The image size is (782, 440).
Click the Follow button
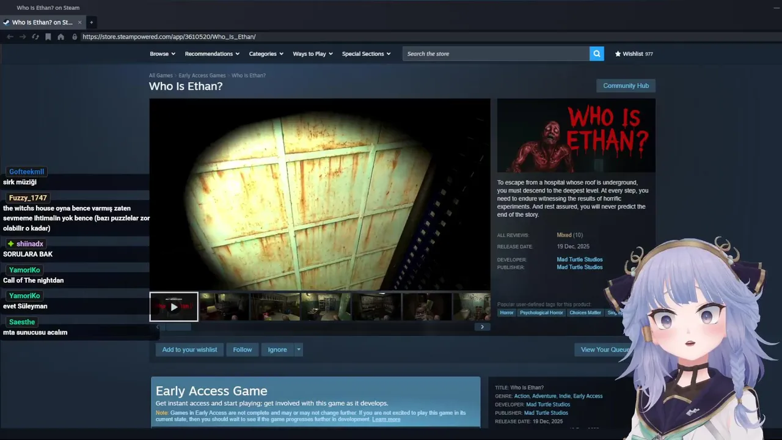[x=243, y=350]
